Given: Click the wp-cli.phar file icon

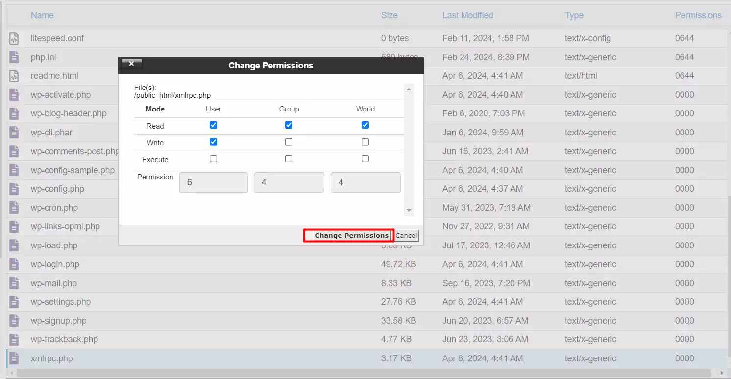Looking at the screenshot, I should pos(14,133).
